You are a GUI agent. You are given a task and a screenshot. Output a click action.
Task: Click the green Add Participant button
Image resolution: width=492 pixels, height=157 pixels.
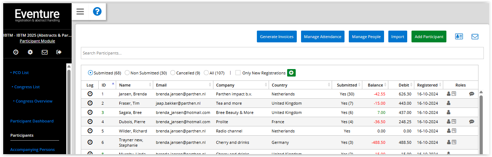click(429, 37)
